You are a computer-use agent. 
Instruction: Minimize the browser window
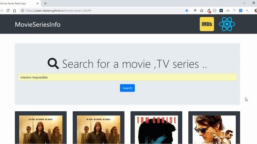pos(244,3)
